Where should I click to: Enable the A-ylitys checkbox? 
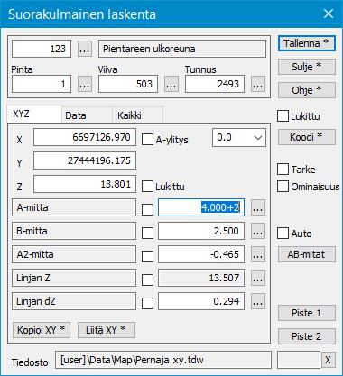[x=147, y=140]
